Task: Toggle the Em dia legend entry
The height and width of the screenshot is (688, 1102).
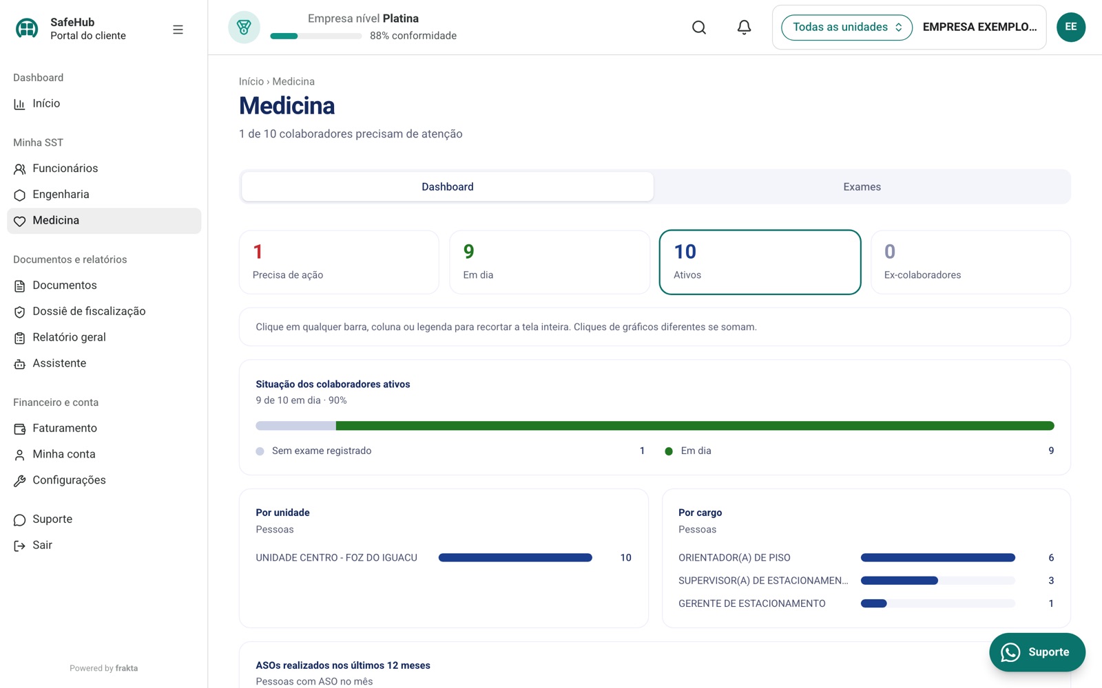Action: [859, 451]
